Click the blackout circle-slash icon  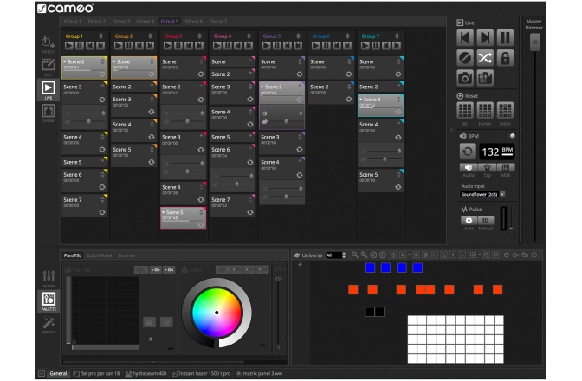pos(465,58)
